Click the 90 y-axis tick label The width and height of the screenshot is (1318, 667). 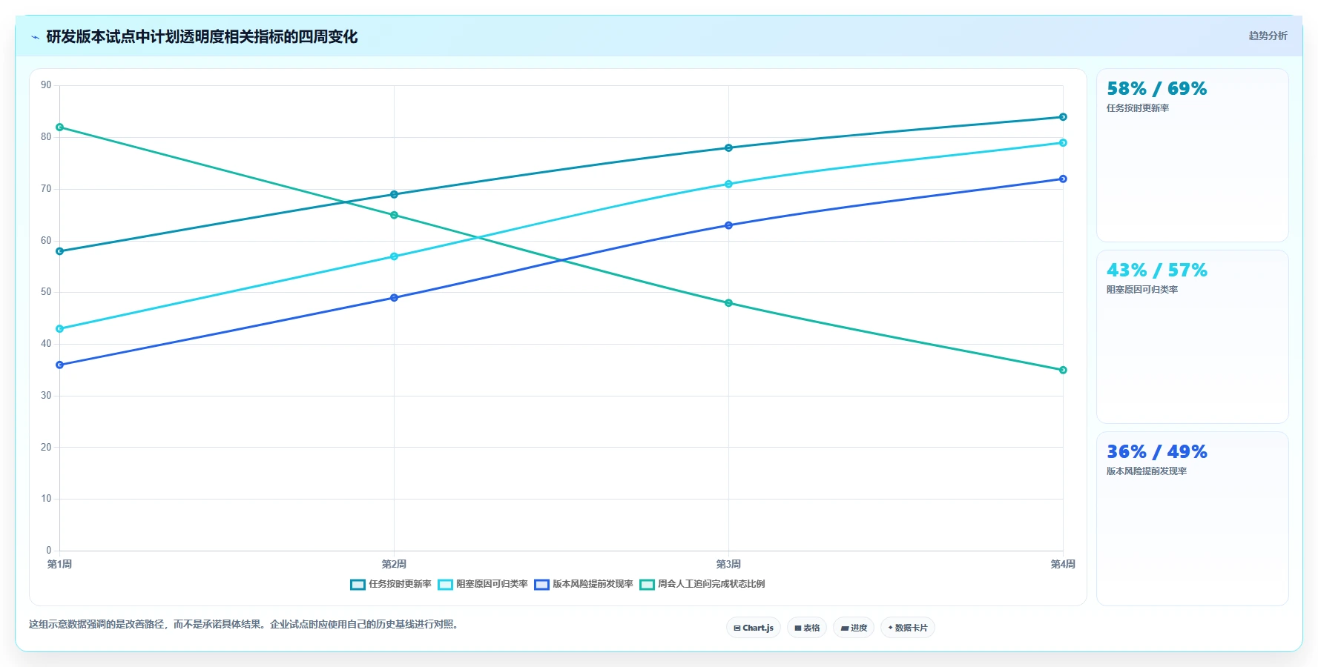(x=46, y=85)
